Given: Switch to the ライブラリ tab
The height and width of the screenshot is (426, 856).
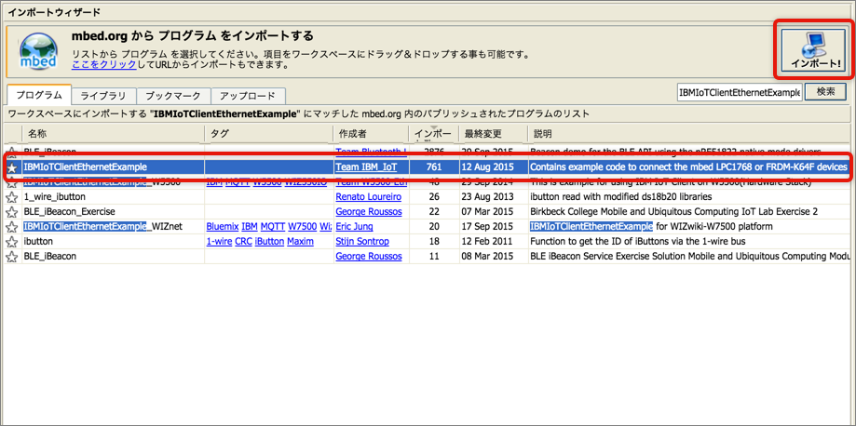Looking at the screenshot, I should click(103, 96).
